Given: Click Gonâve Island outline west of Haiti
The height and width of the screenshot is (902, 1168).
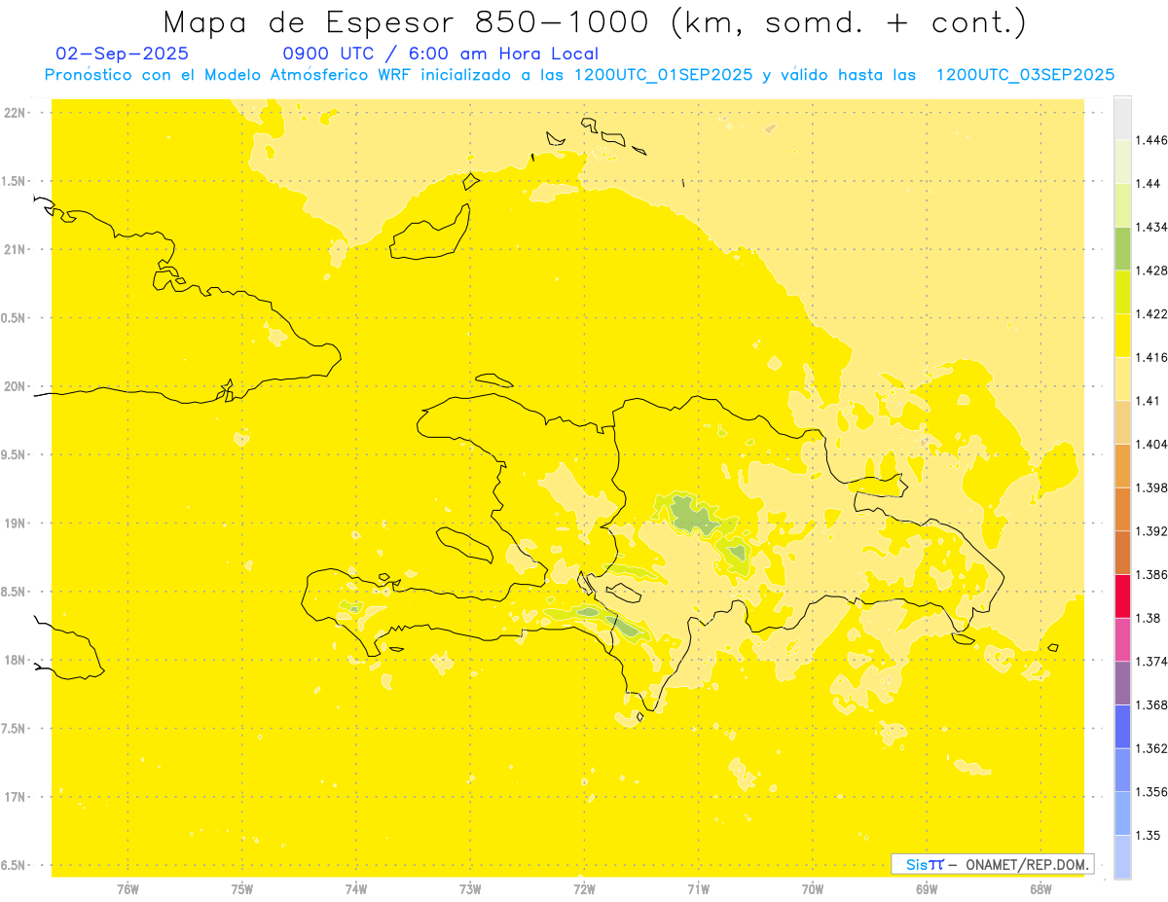Looking at the screenshot, I should (464, 544).
